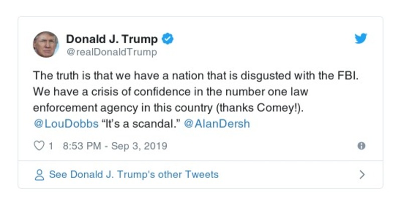See Donald J. Trump's other Tweets
Viewport: 401px width, 207px height.
pyautogui.click(x=133, y=175)
